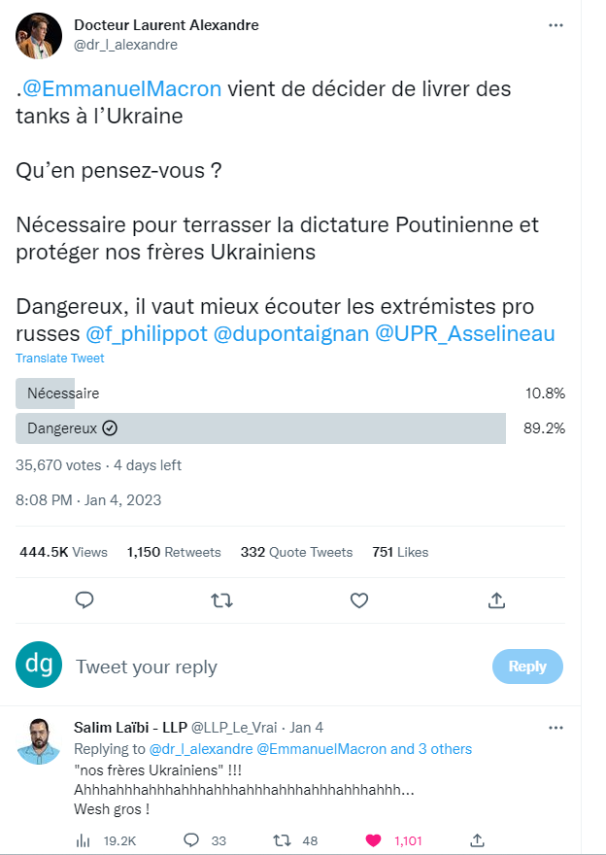The height and width of the screenshot is (855, 606).
Task: Share Salim Laïbi's reply via share icon
Action: tap(478, 839)
